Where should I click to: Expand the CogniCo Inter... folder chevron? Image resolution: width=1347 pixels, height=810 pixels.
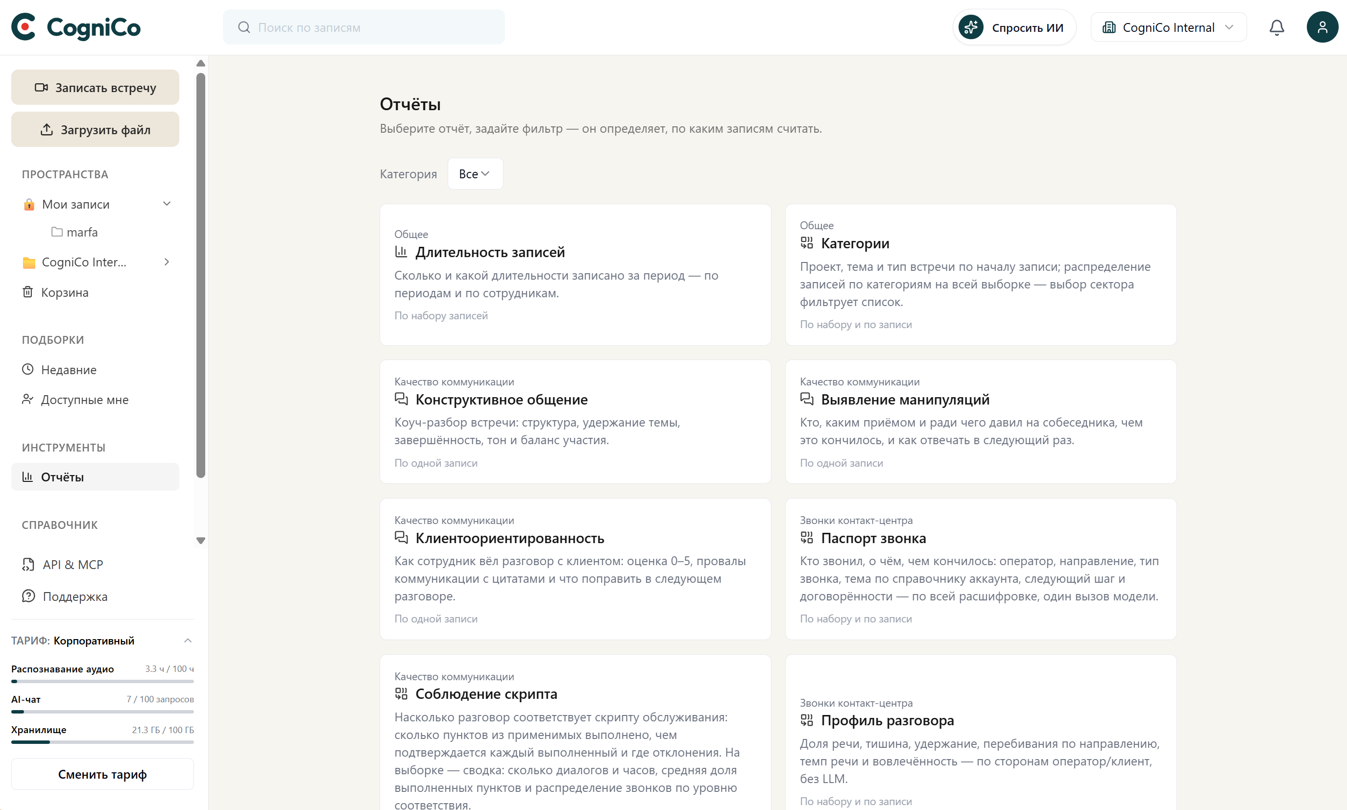point(167,262)
